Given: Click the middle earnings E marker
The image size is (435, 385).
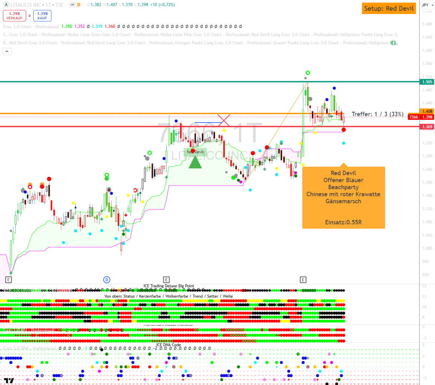Looking at the screenshot, I should tap(166, 280).
